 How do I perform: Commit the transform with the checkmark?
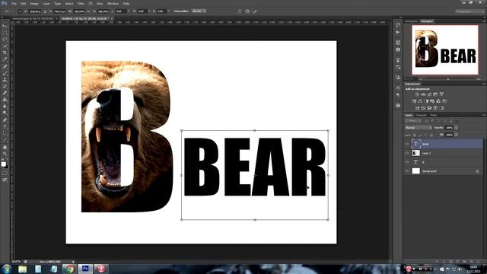[255, 11]
